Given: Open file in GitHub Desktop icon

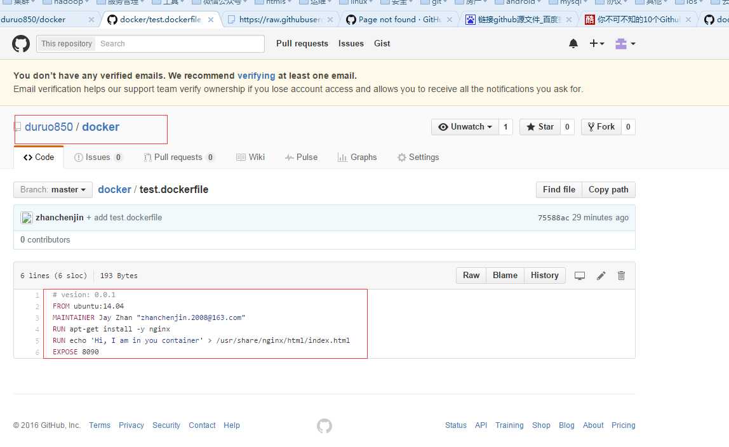Looking at the screenshot, I should click(580, 276).
